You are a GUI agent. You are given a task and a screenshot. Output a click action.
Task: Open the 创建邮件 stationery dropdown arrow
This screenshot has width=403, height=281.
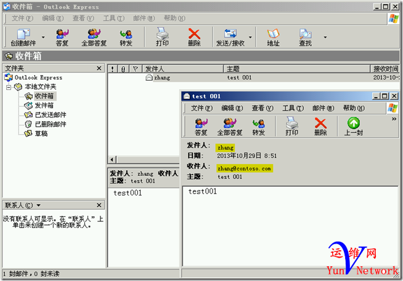point(43,37)
